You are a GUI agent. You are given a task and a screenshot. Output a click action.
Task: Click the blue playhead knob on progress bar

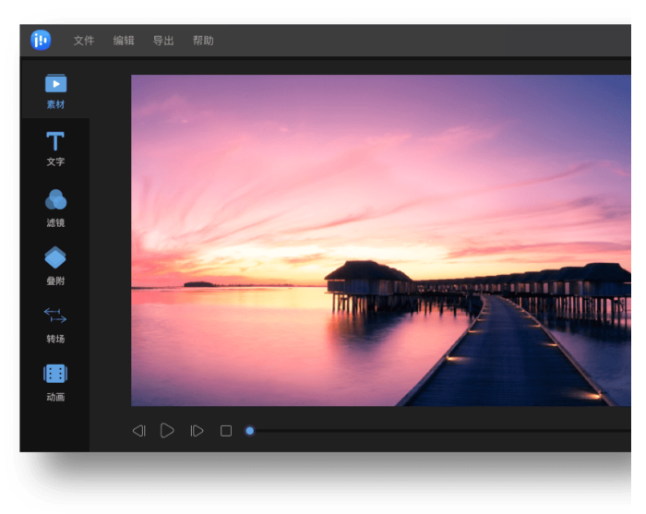click(250, 431)
